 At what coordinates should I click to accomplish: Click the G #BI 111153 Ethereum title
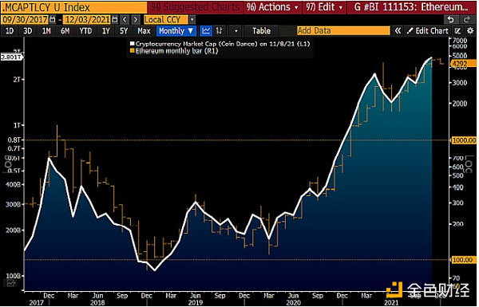[x=411, y=7]
